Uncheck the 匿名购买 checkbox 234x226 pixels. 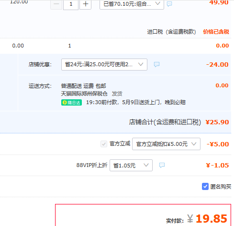205,187
